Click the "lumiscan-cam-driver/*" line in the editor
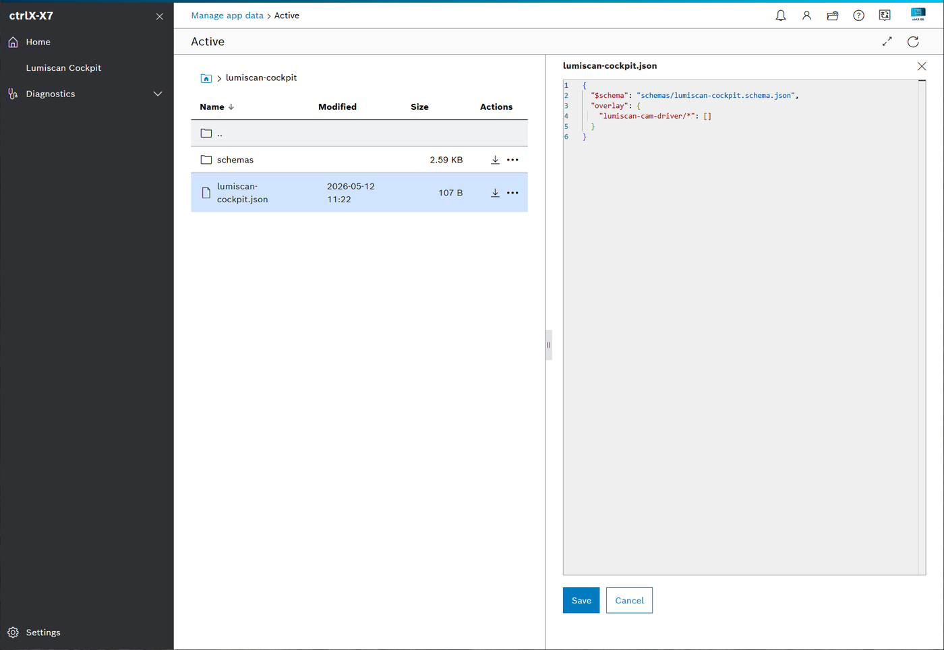 click(x=655, y=116)
